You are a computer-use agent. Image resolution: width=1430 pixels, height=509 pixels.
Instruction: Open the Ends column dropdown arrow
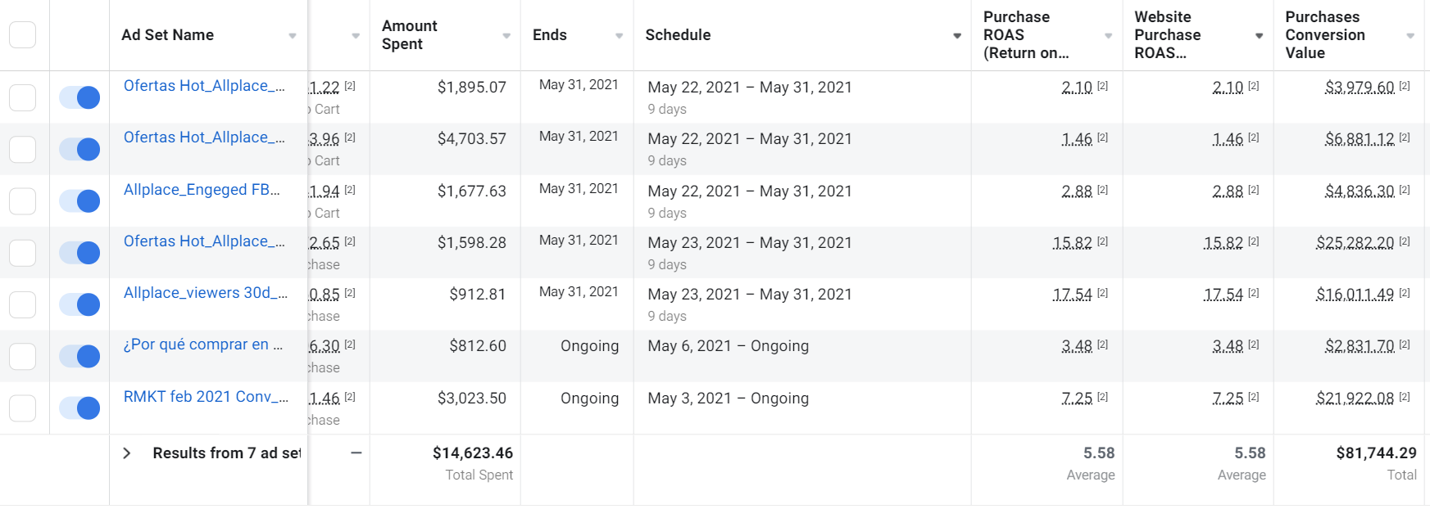[x=619, y=36]
